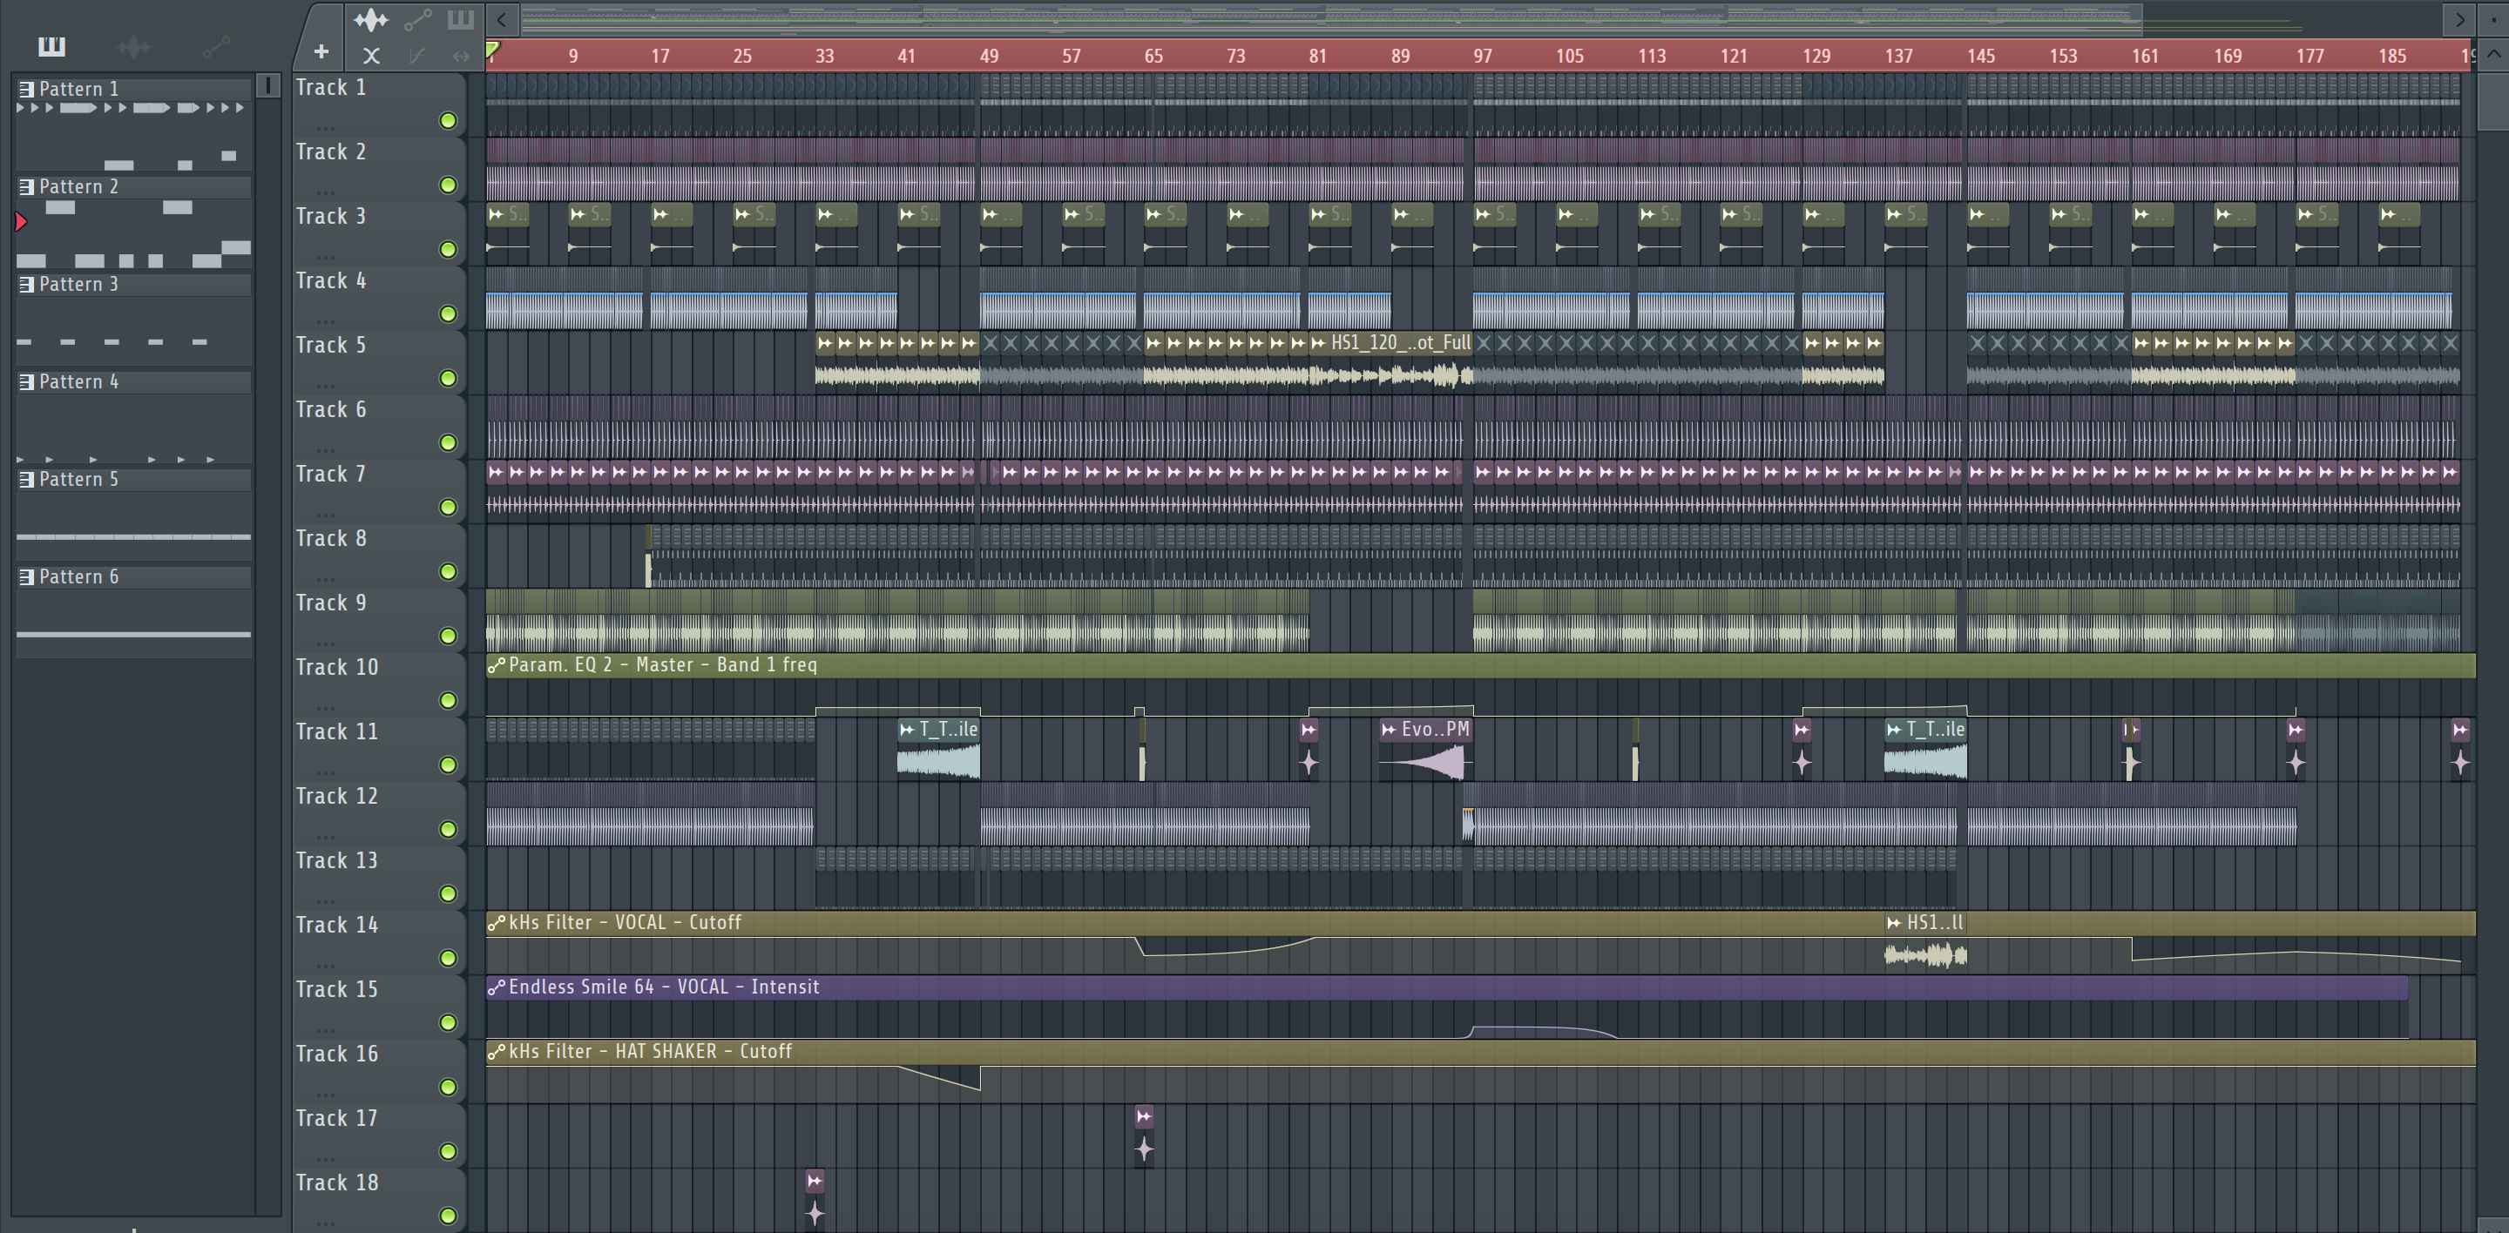
Task: Mute Track 9 with its green LED
Action: point(448,637)
